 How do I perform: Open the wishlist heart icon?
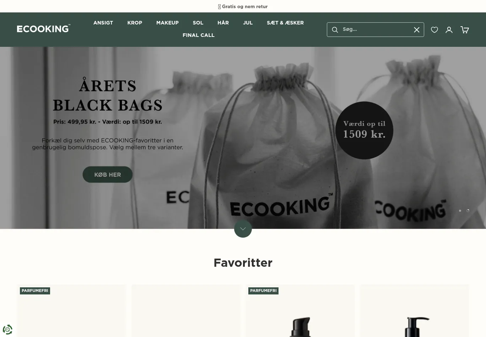pyautogui.click(x=434, y=30)
